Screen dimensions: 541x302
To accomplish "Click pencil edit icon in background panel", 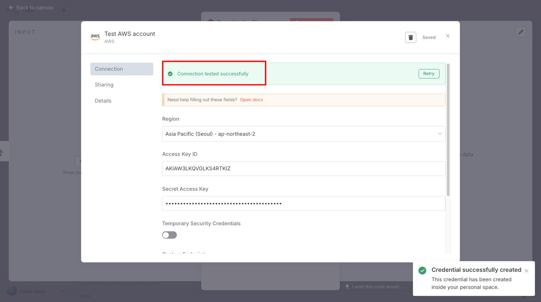I will pos(520,32).
